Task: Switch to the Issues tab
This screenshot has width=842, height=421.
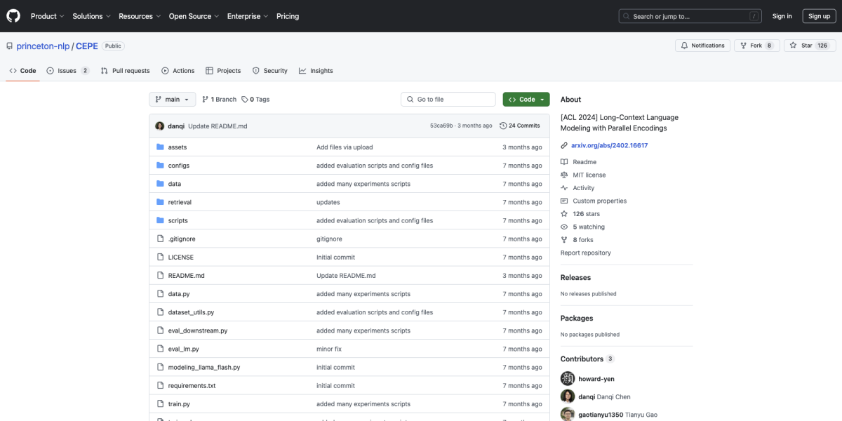Action: tap(67, 71)
